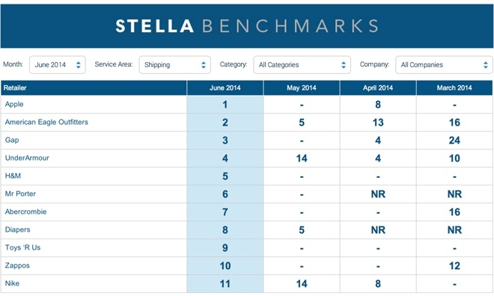
Task: Open the Mr Porter retailer link
Action: click(20, 194)
